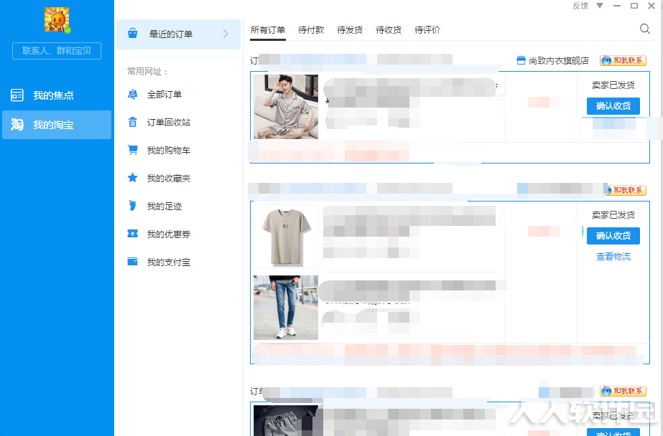This screenshot has height=436, width=663.
Task: Switch to 待评价 tab
Action: pos(427,30)
